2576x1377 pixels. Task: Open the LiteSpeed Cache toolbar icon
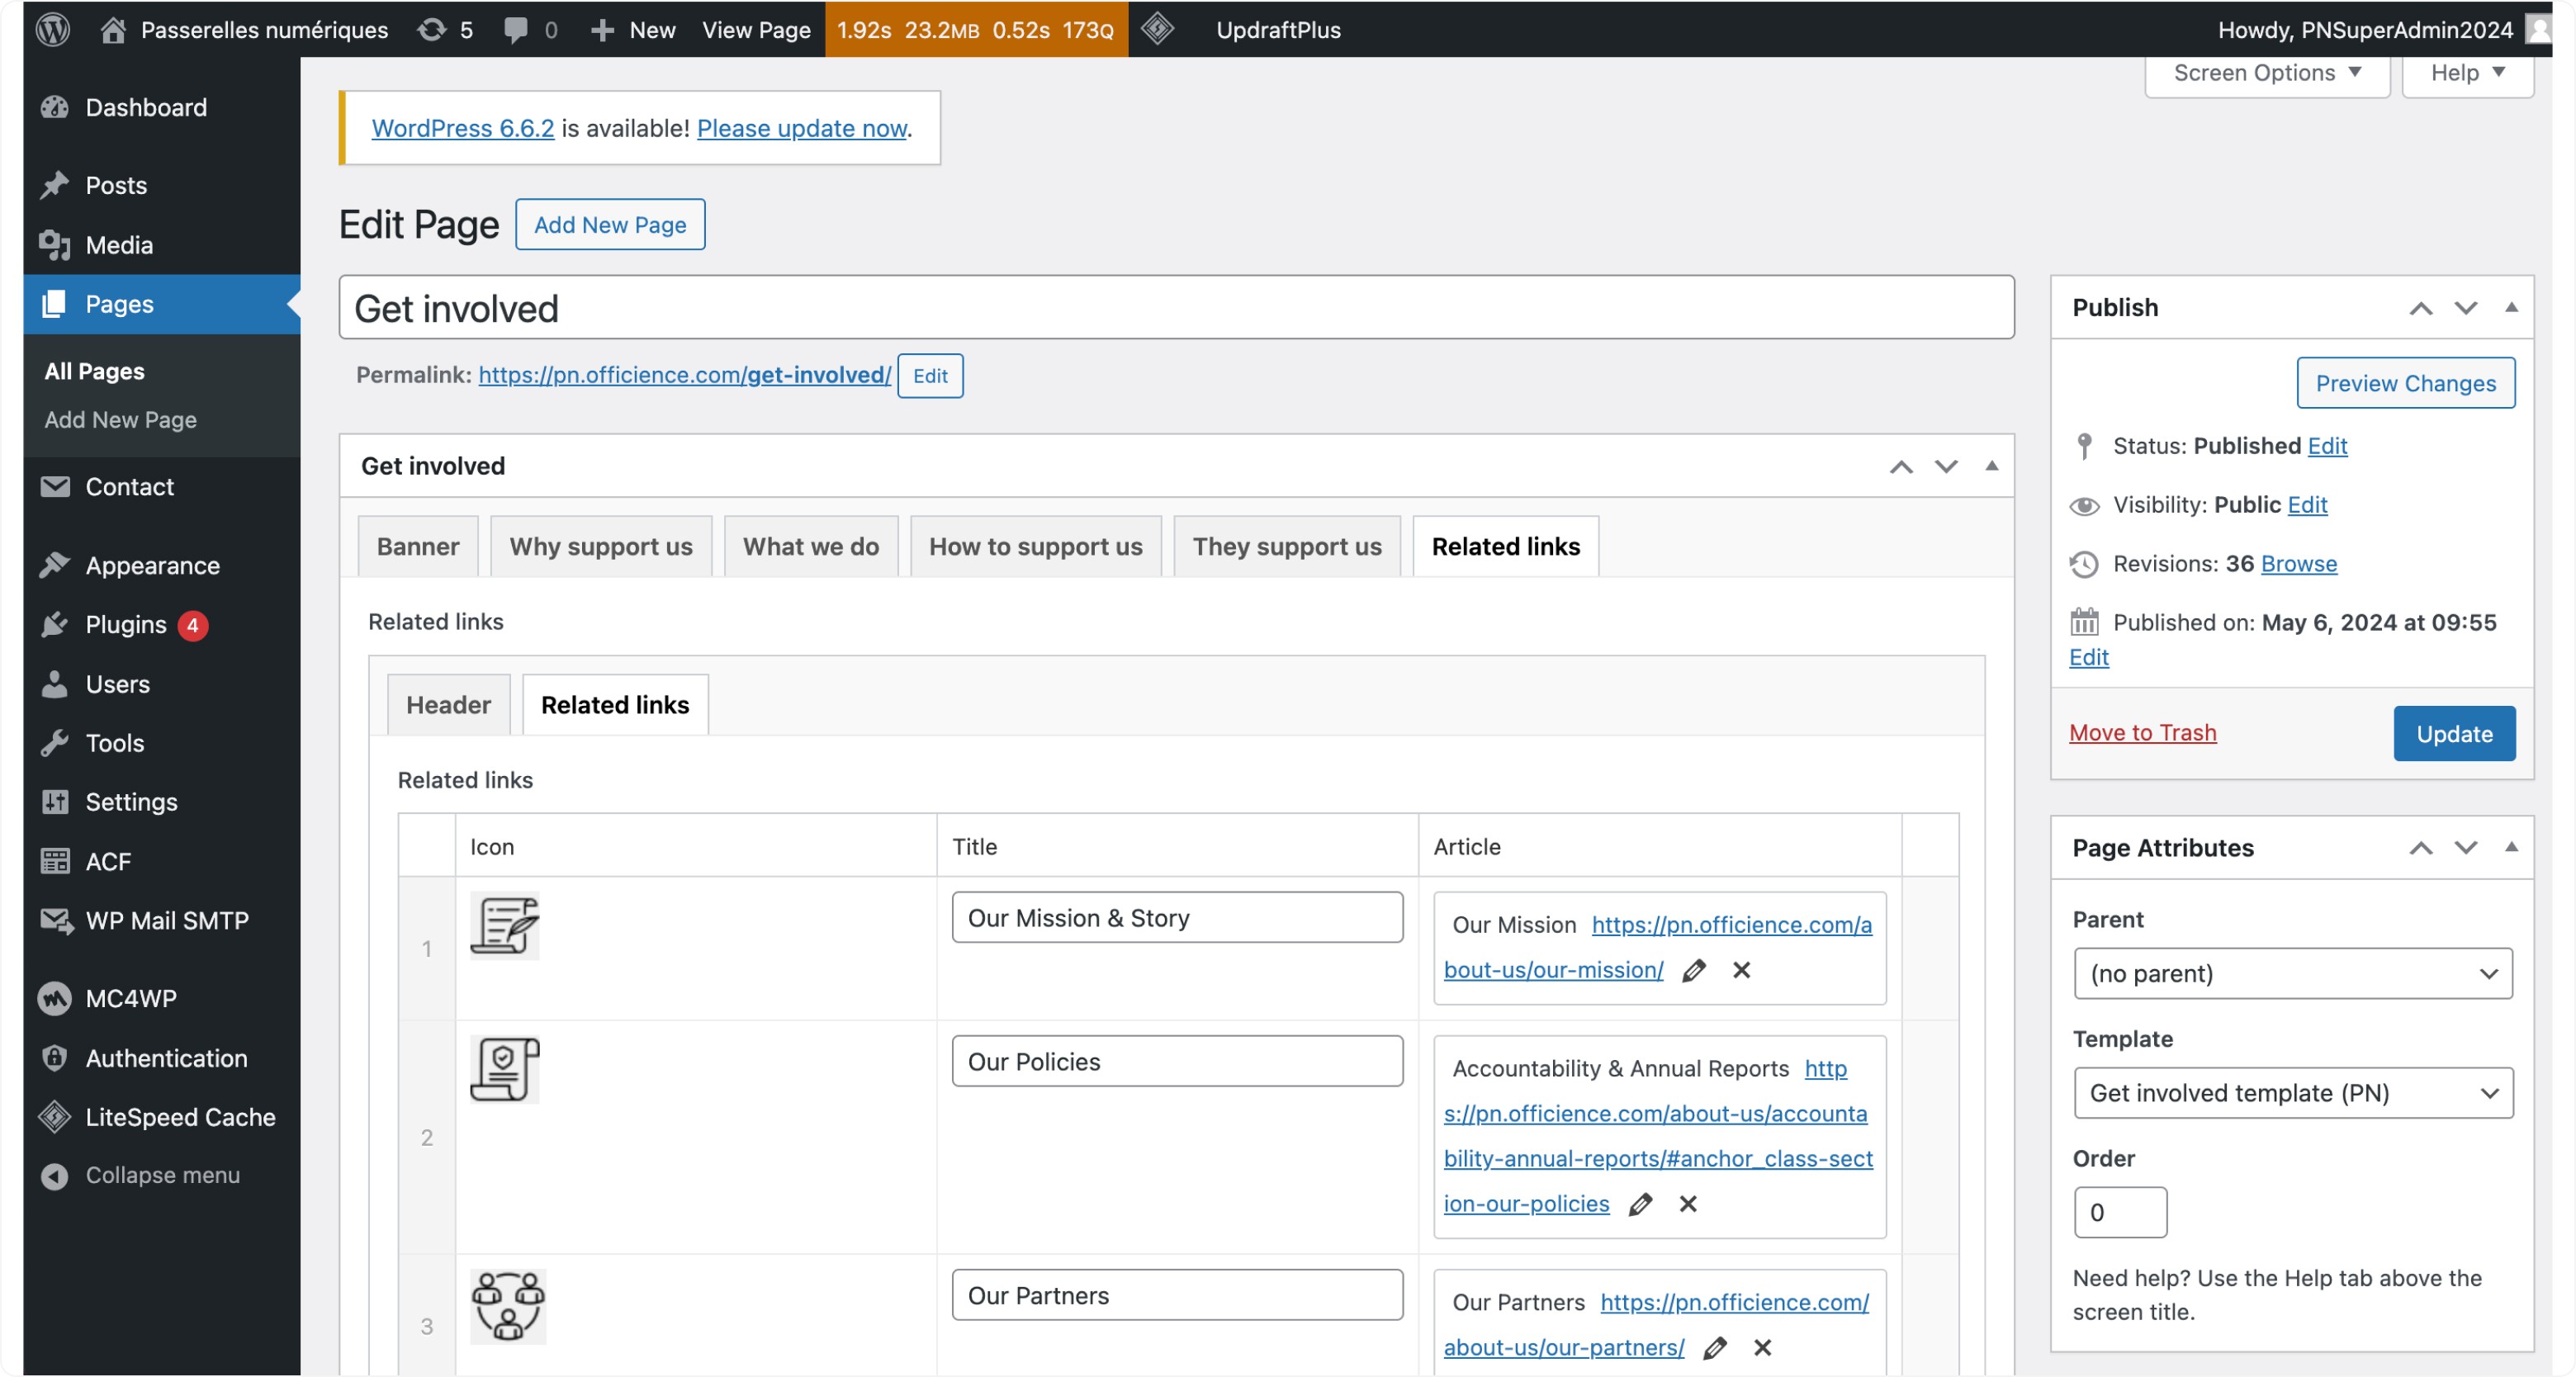pyautogui.click(x=1157, y=29)
